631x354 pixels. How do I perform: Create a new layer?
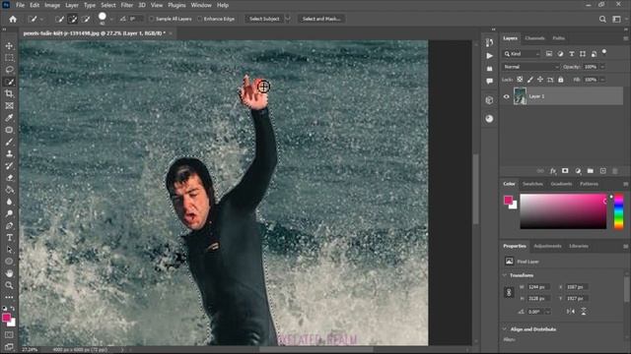pos(602,171)
